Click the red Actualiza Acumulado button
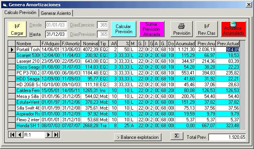Viewport: 254px width, 149px height. (x=234, y=29)
